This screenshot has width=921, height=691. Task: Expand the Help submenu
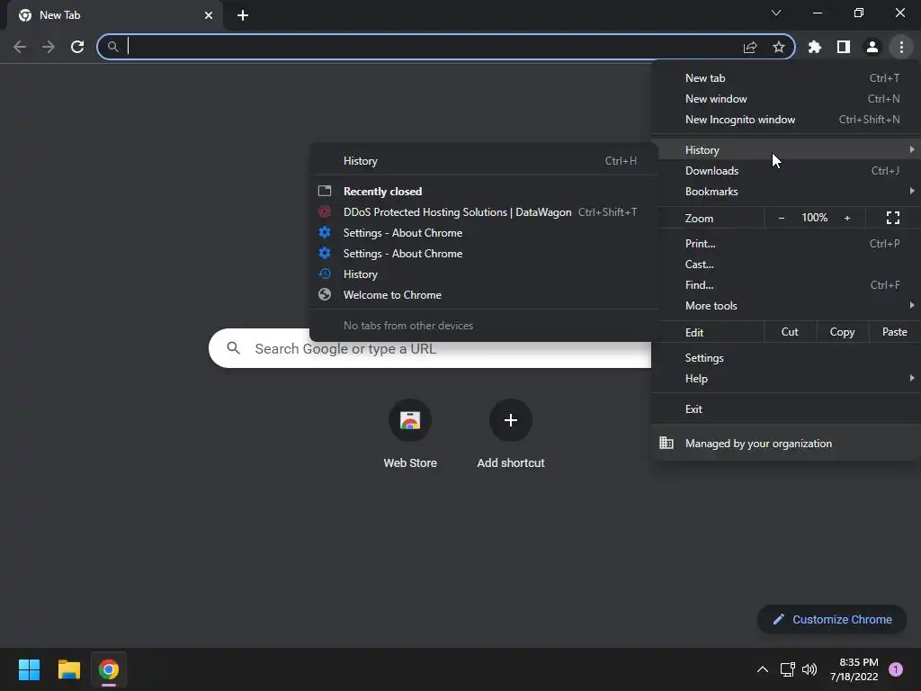(x=786, y=379)
